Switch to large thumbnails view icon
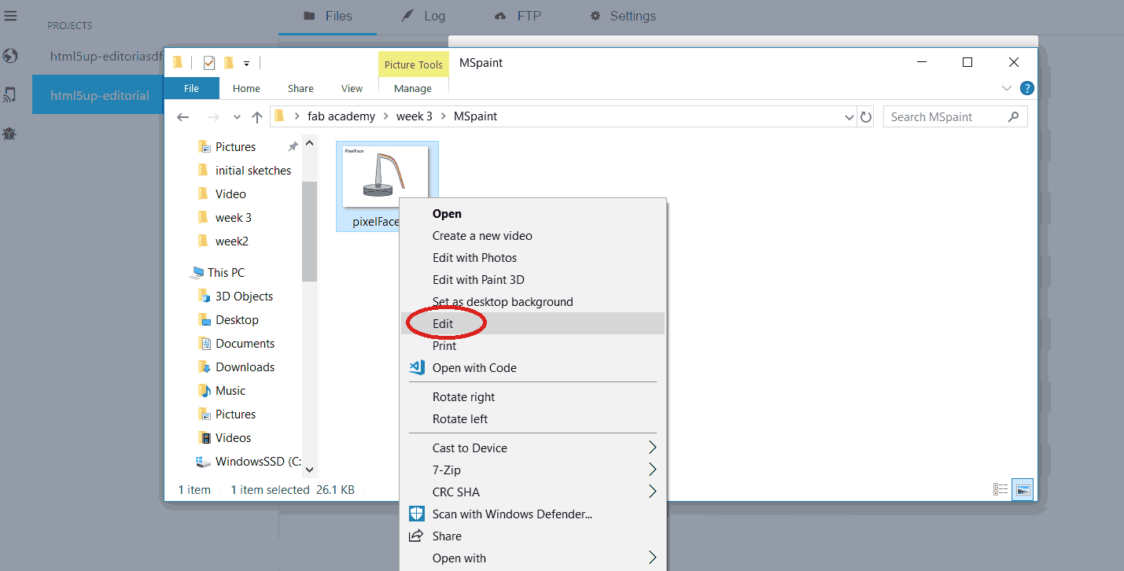The height and width of the screenshot is (571, 1124). [1023, 489]
